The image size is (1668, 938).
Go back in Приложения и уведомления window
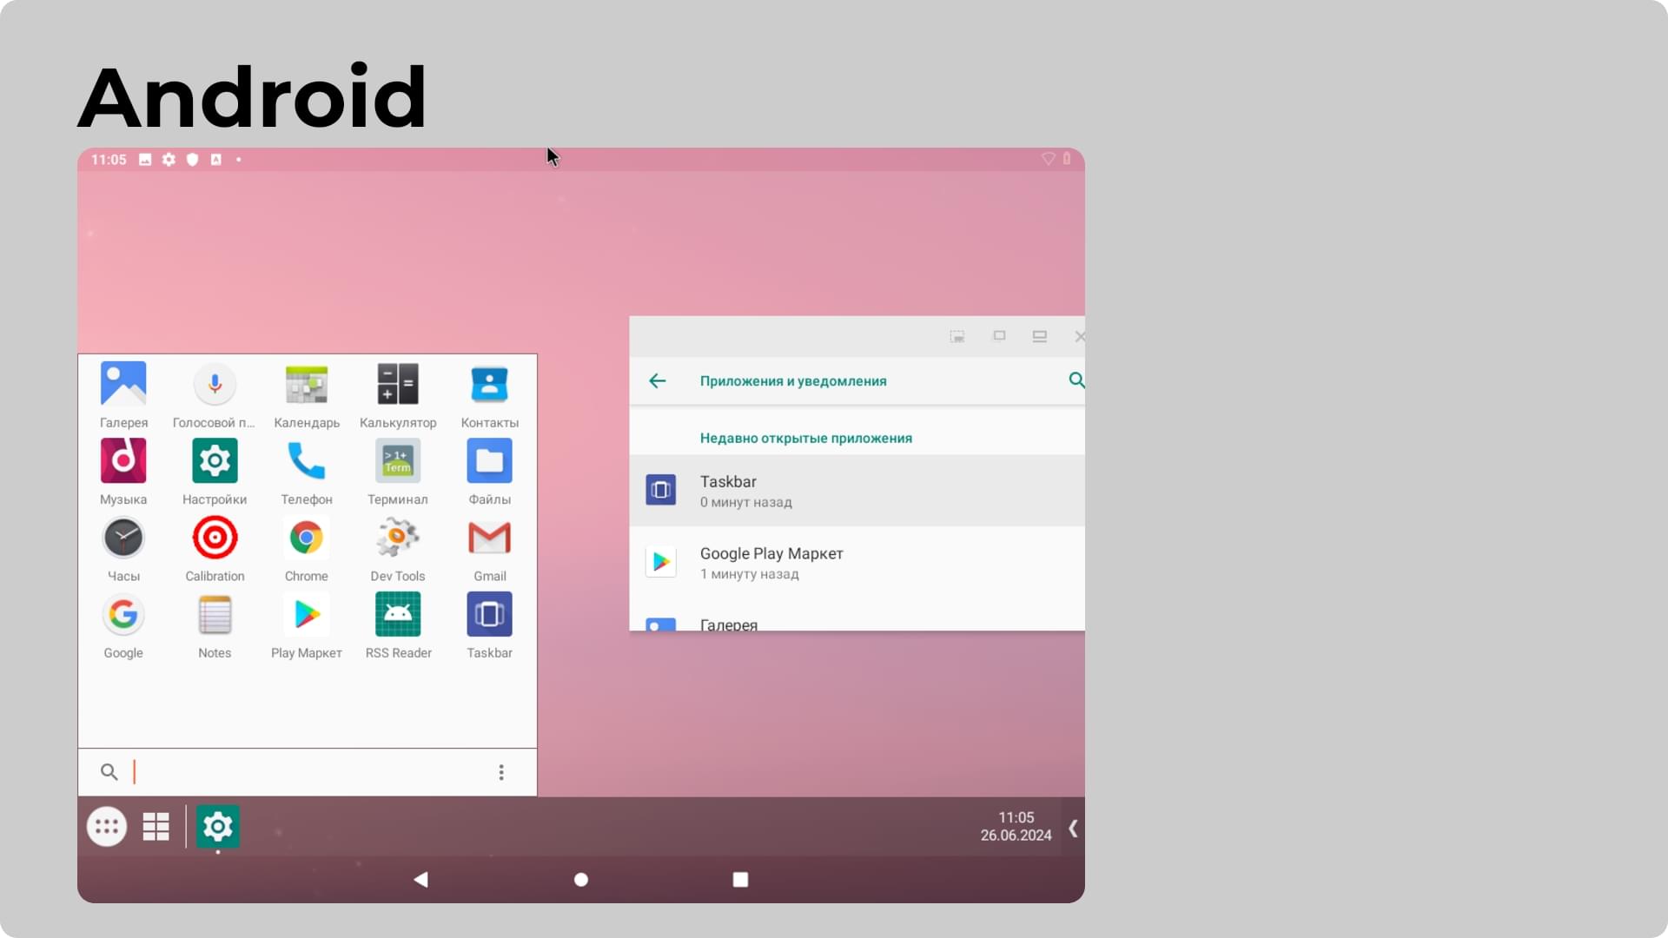(658, 380)
